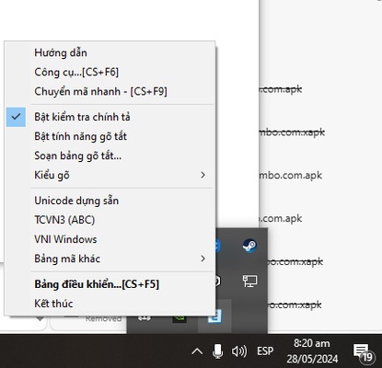This screenshot has height=368, width=382.
Task: Collapse the hidden icons chevron on taskbar
Action: [197, 351]
